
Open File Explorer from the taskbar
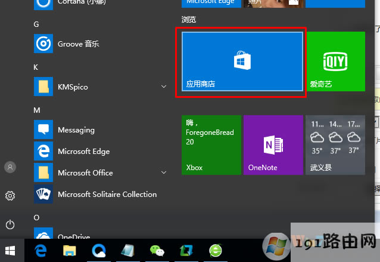click(70, 251)
